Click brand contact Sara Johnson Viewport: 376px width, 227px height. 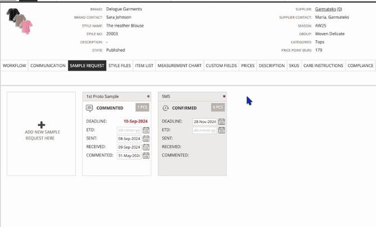coord(119,17)
